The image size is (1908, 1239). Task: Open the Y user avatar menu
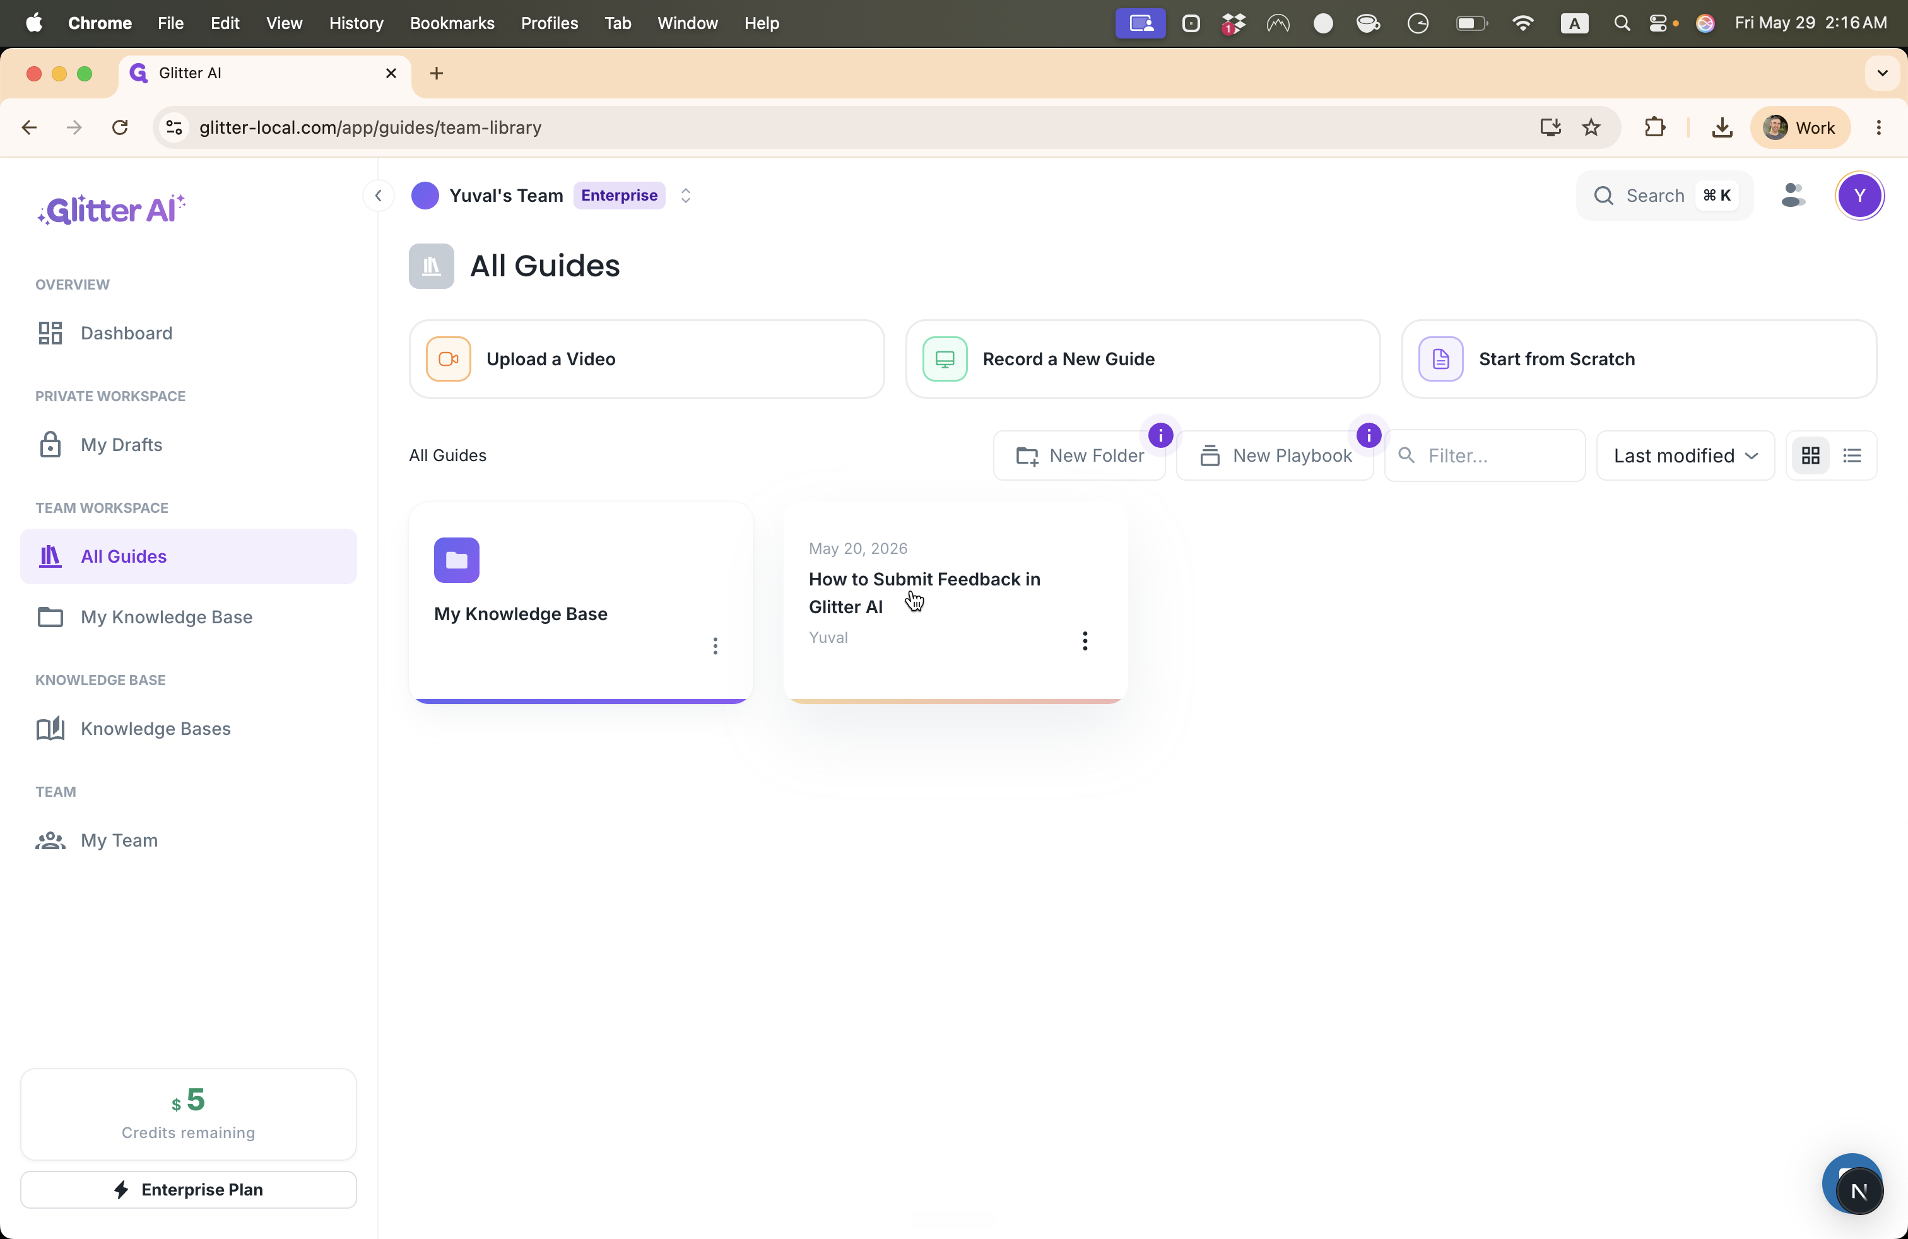(1859, 196)
